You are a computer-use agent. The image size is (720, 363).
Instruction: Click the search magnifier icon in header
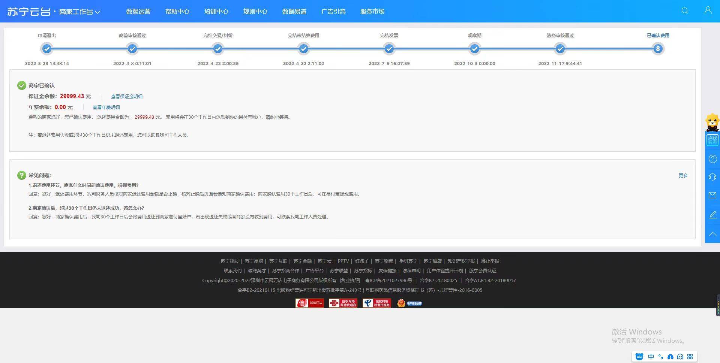pos(685,10)
